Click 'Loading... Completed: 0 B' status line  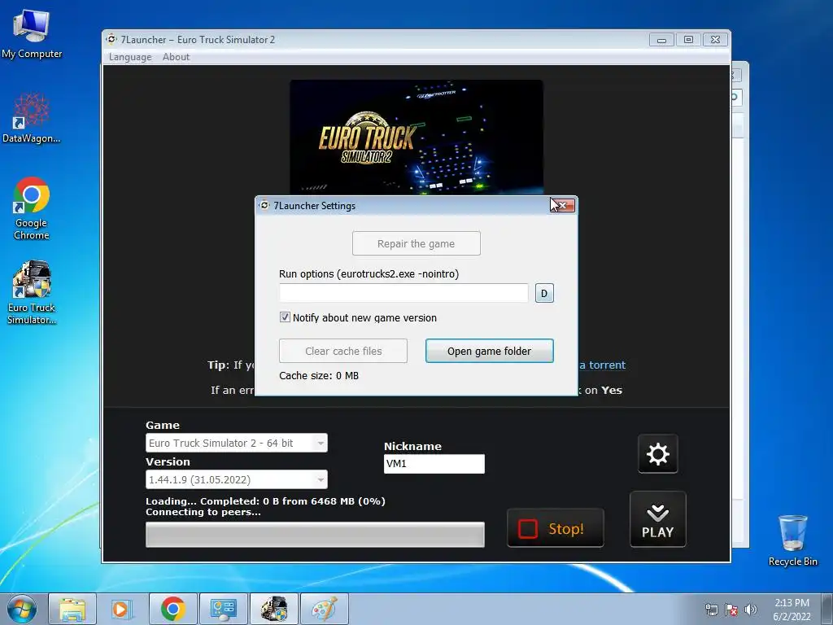[x=266, y=501]
